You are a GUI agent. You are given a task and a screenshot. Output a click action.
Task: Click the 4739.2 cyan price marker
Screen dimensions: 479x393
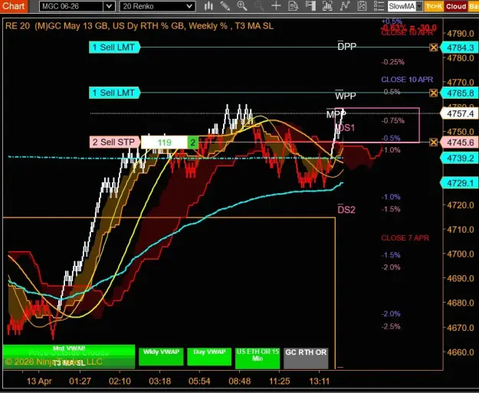(460, 158)
